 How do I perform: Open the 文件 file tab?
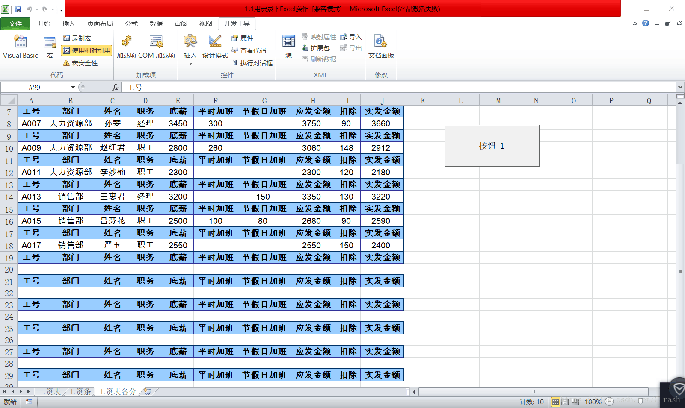pyautogui.click(x=15, y=23)
